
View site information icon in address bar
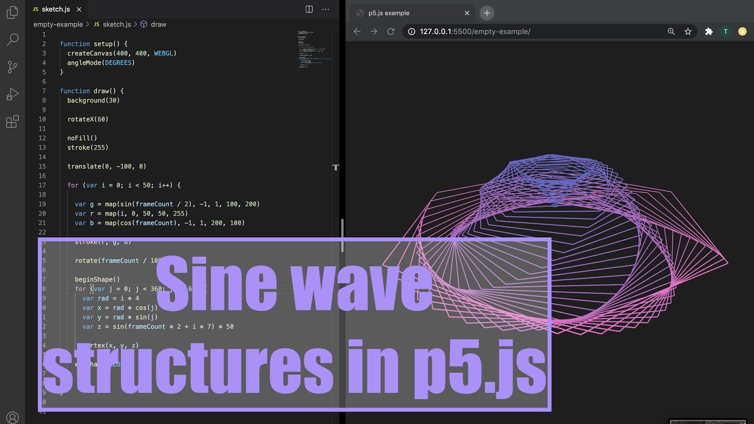pyautogui.click(x=411, y=31)
